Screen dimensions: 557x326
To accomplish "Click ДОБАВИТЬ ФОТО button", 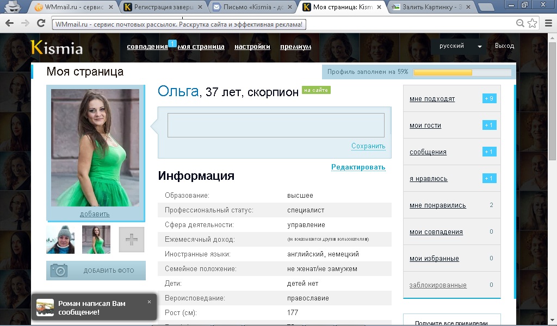I will tap(96, 270).
